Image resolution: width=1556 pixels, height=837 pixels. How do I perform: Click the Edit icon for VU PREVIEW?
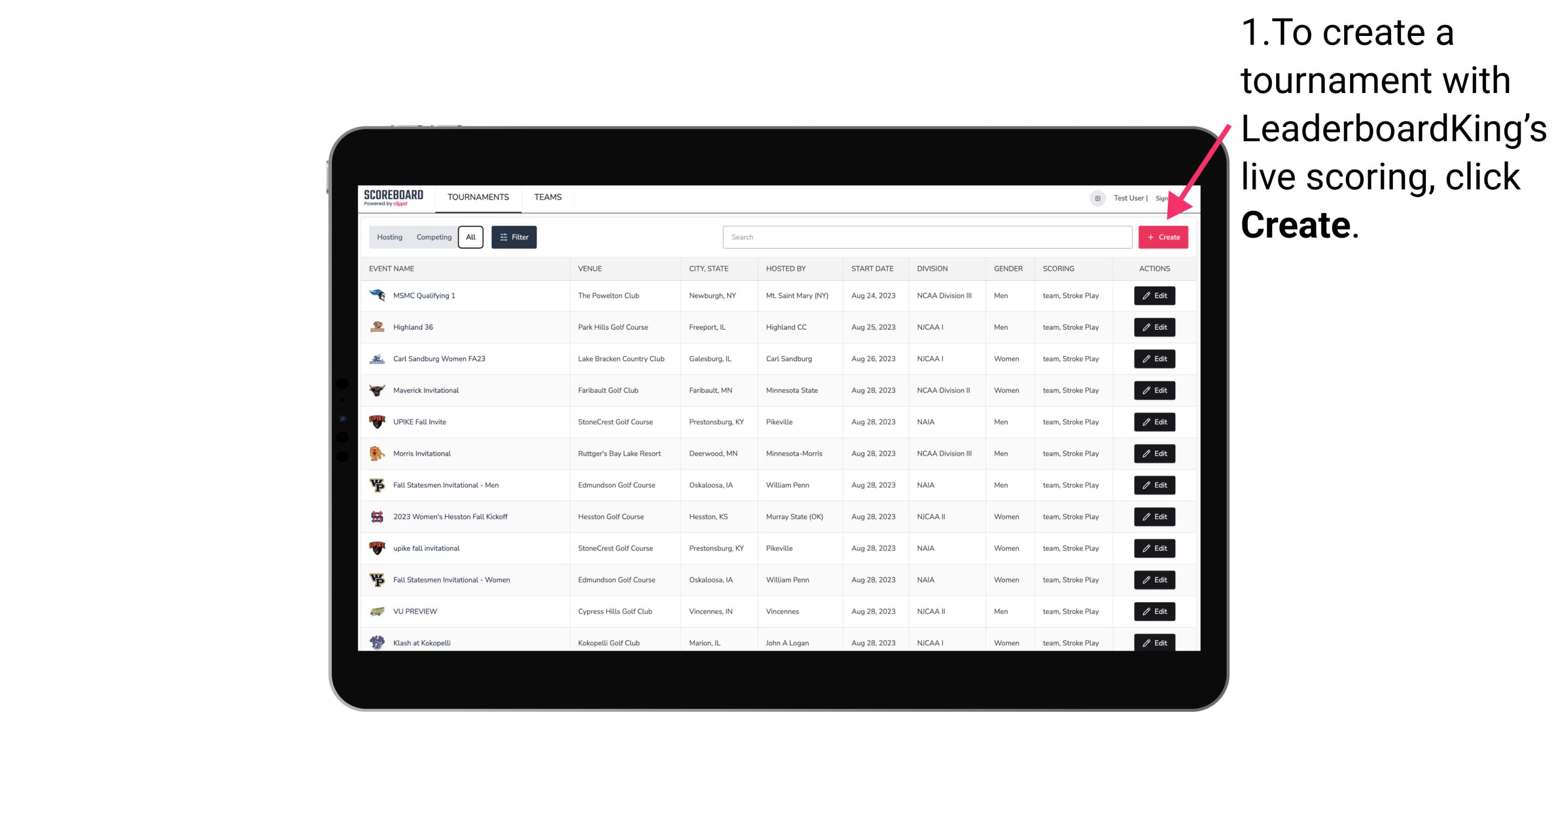pos(1154,610)
